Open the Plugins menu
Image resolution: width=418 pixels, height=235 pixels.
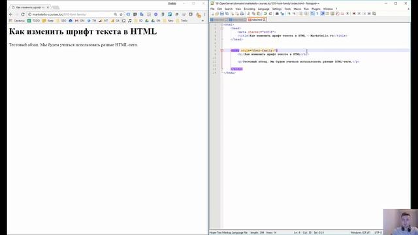(315, 8)
